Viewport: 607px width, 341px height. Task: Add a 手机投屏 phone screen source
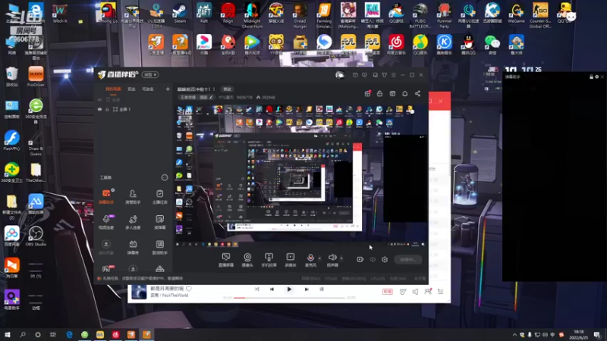[269, 260]
